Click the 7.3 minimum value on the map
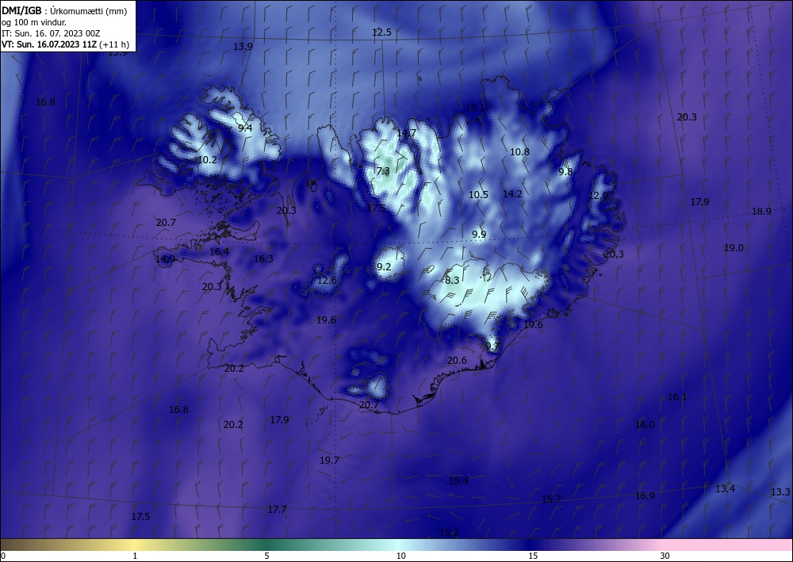Screen dimensions: 793x562 (x=383, y=171)
